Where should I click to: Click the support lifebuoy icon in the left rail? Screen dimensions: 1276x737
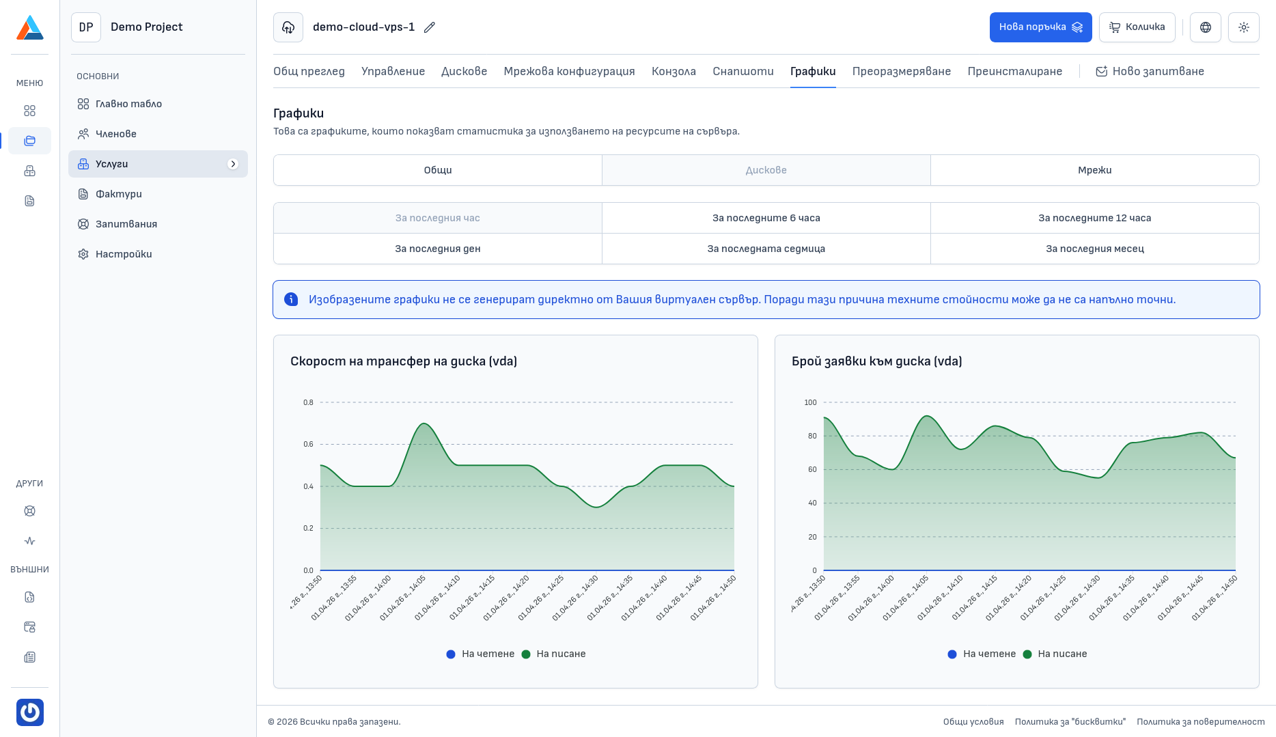[x=29, y=511]
